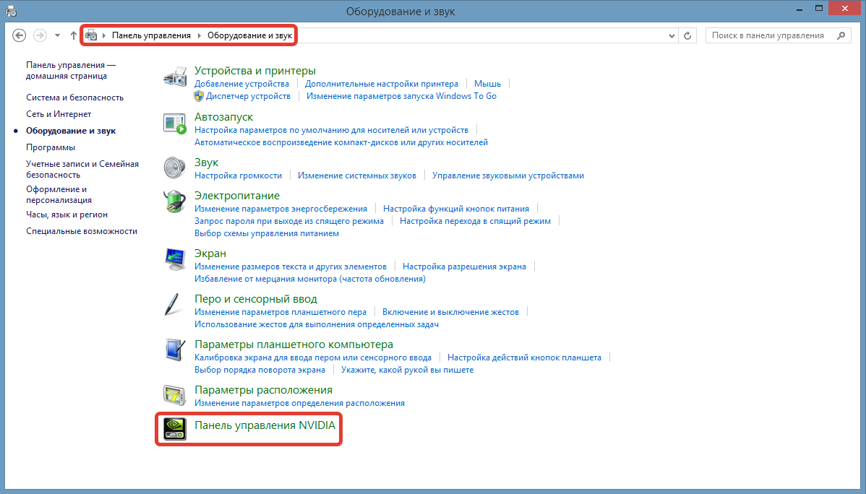Expand the recent locations dropdown arrow
The width and height of the screenshot is (866, 494).
(57, 35)
